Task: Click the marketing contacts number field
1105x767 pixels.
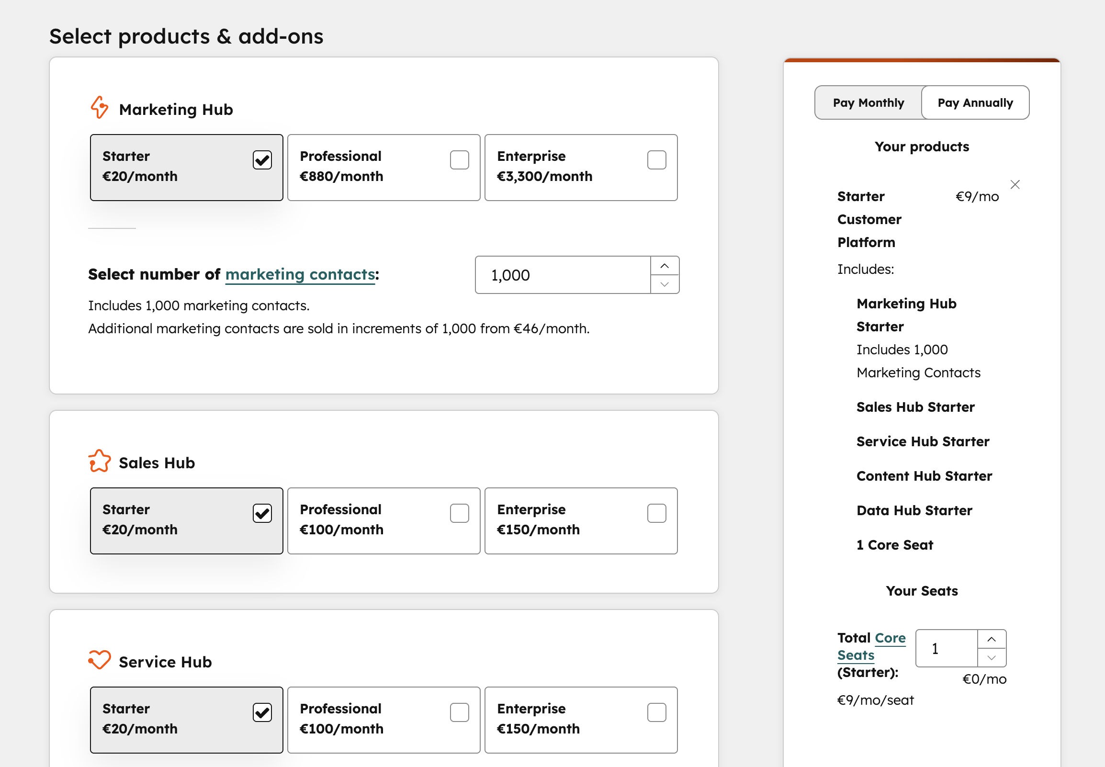Action: click(562, 274)
